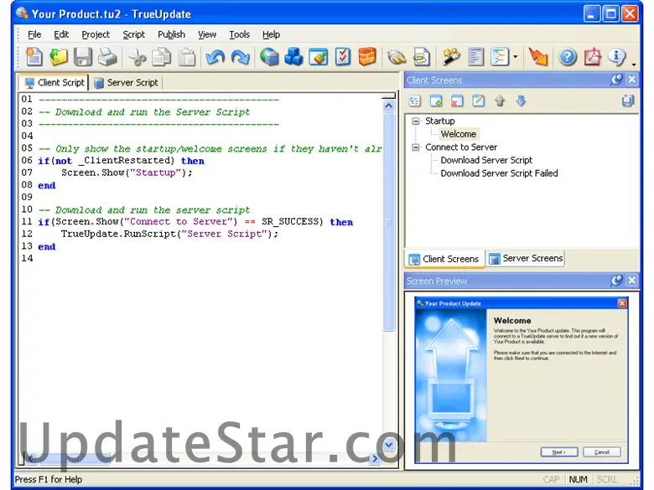
Task: Click the save screens icon in Client Screens panel
Action: coord(628,101)
